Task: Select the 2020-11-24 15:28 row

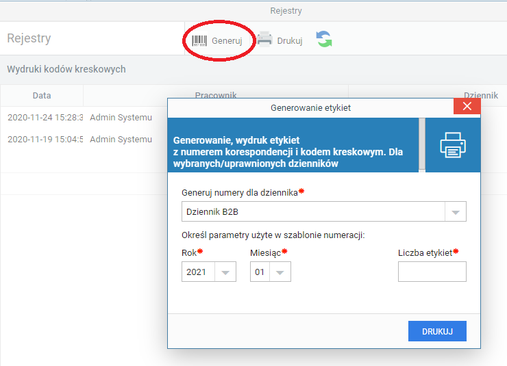Action: (84, 118)
